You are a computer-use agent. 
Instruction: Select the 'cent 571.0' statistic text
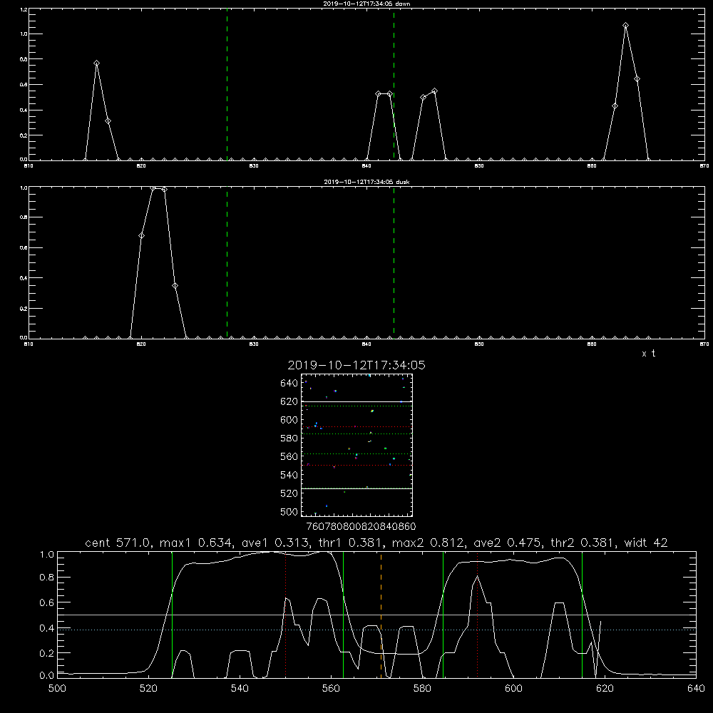(118, 543)
